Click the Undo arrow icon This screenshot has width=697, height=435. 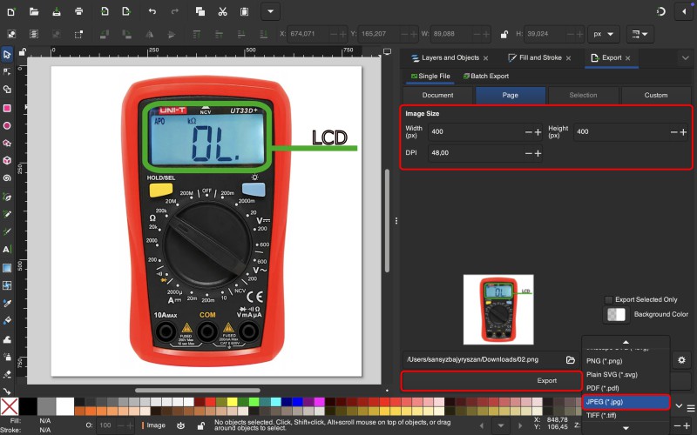152,11
